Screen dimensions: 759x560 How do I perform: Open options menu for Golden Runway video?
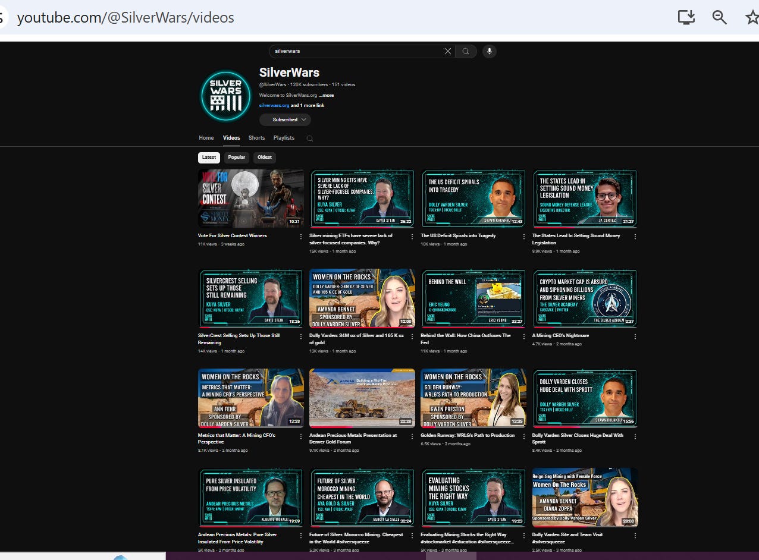pos(523,436)
